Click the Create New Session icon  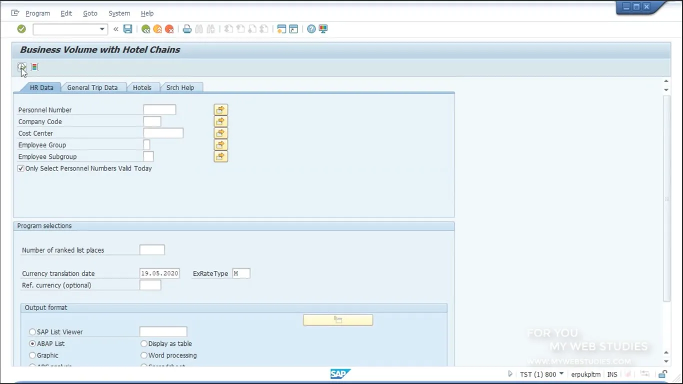click(x=281, y=29)
